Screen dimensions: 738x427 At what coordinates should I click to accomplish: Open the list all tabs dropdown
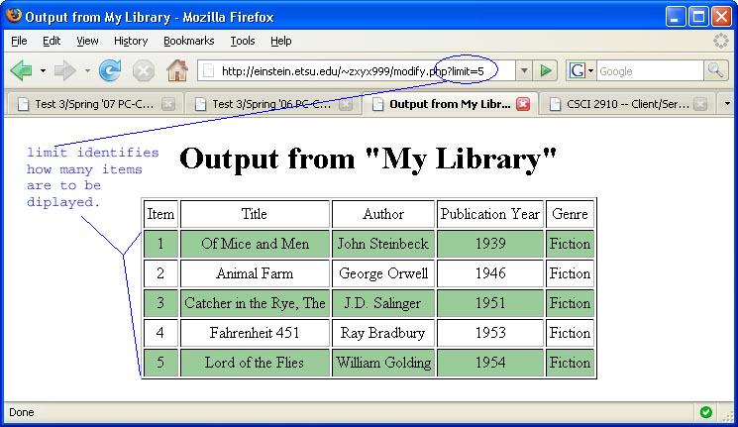(x=727, y=104)
